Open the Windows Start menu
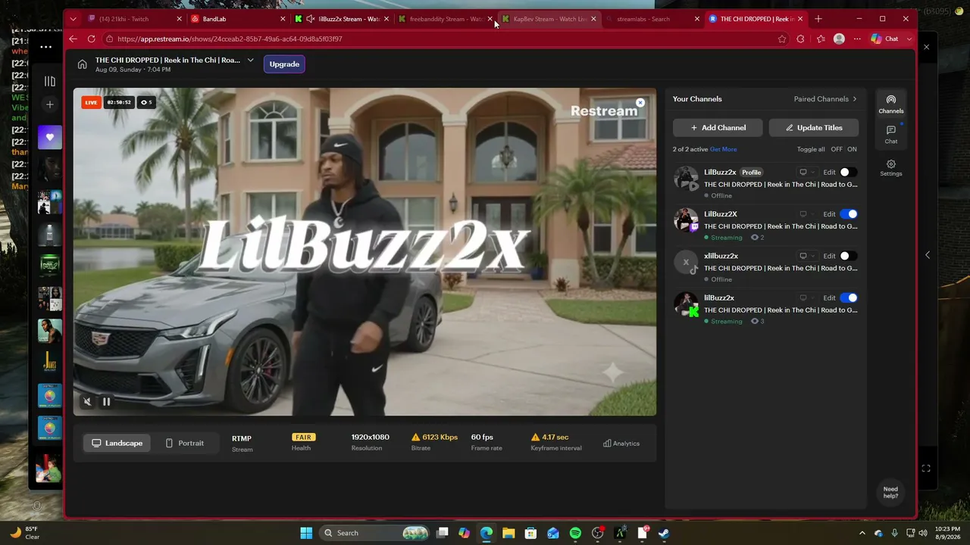 coord(306,533)
